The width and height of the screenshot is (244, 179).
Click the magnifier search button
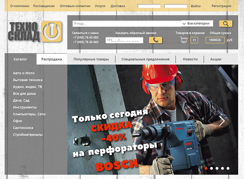point(226,24)
